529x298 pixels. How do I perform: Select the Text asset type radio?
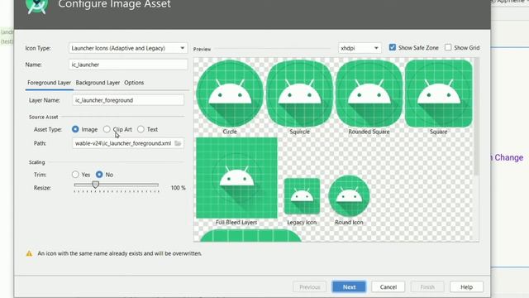point(141,129)
